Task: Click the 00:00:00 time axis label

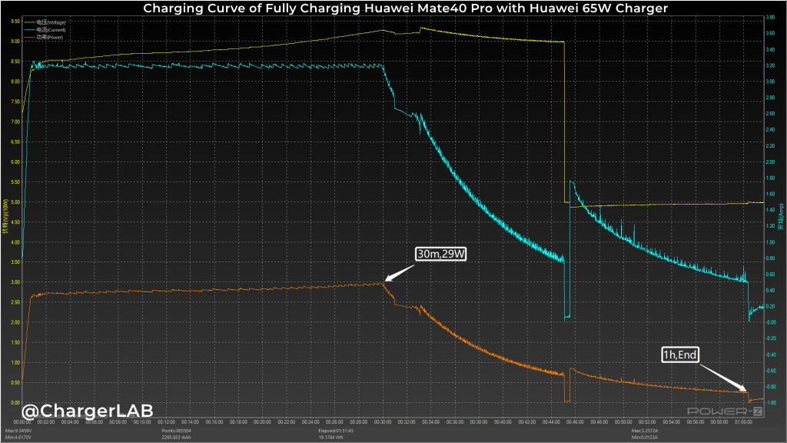Action: pyautogui.click(x=22, y=422)
